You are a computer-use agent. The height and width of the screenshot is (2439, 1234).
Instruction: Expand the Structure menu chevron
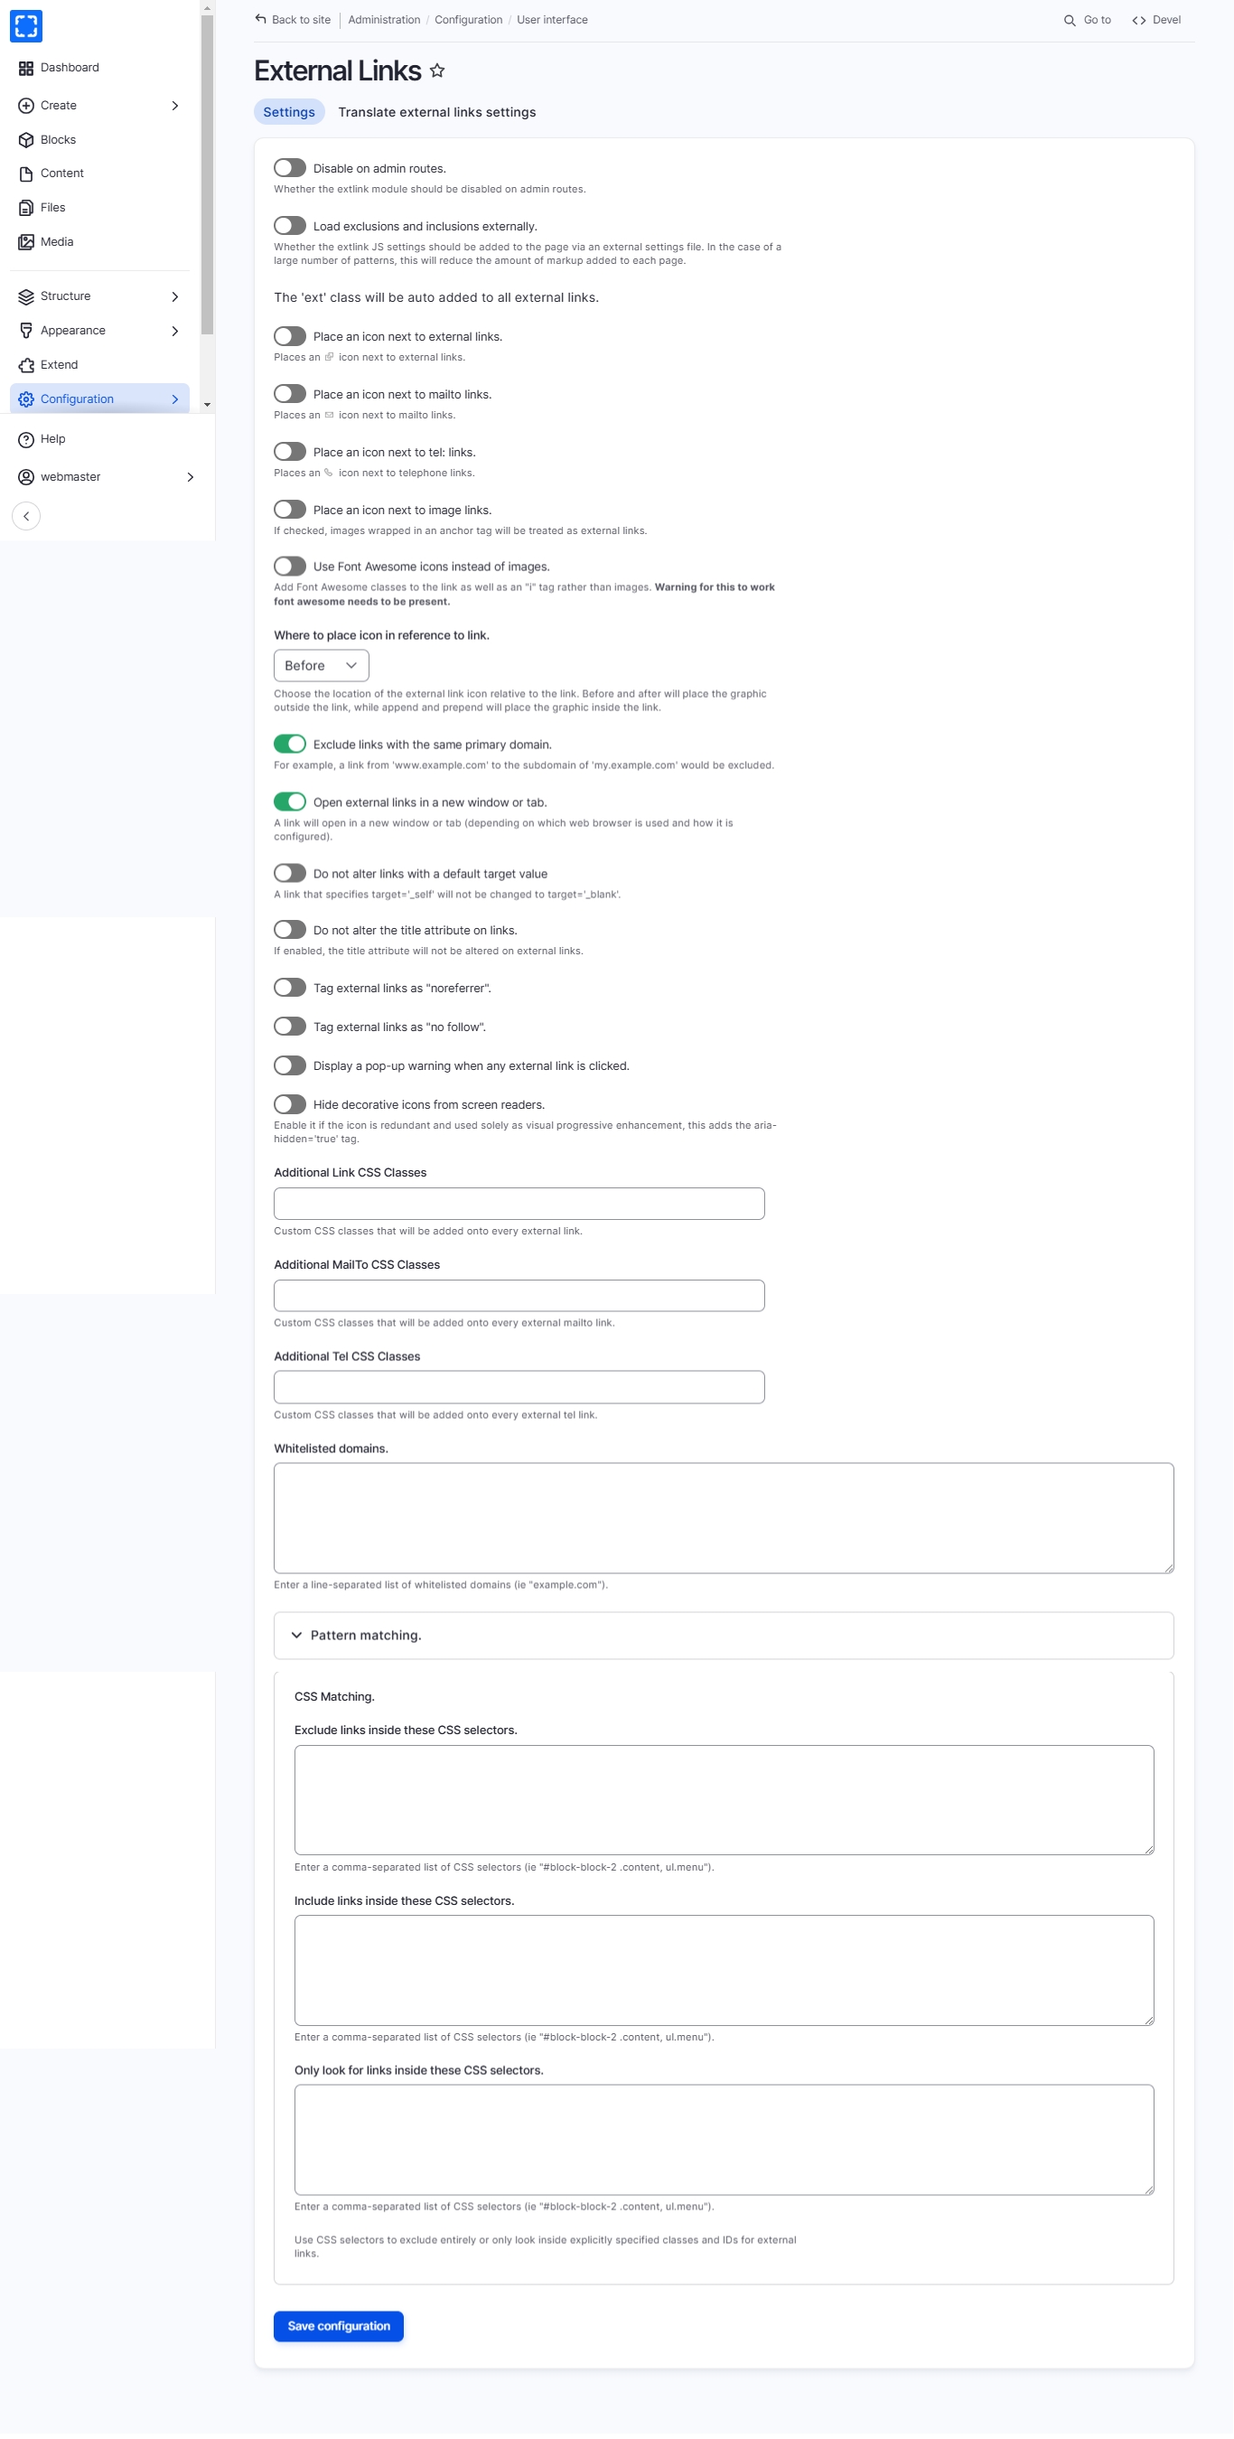(x=175, y=297)
